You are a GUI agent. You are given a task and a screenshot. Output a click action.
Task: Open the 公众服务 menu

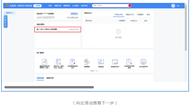click(76, 6)
